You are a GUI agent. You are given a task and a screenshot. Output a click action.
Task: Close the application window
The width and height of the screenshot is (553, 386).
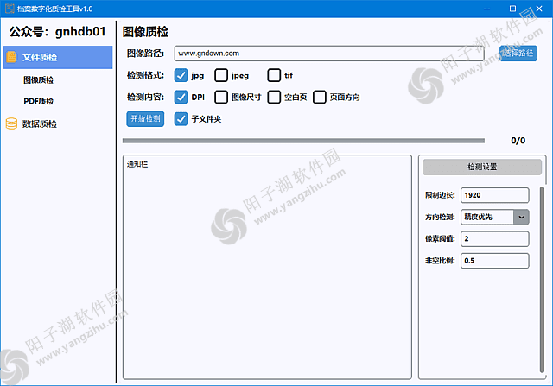tap(539, 9)
